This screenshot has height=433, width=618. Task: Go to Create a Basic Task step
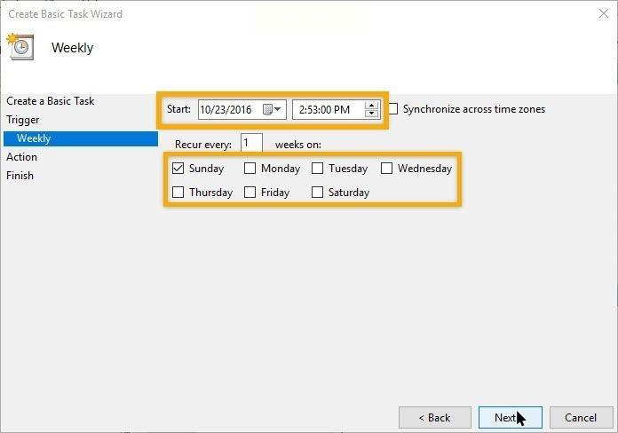pyautogui.click(x=50, y=101)
